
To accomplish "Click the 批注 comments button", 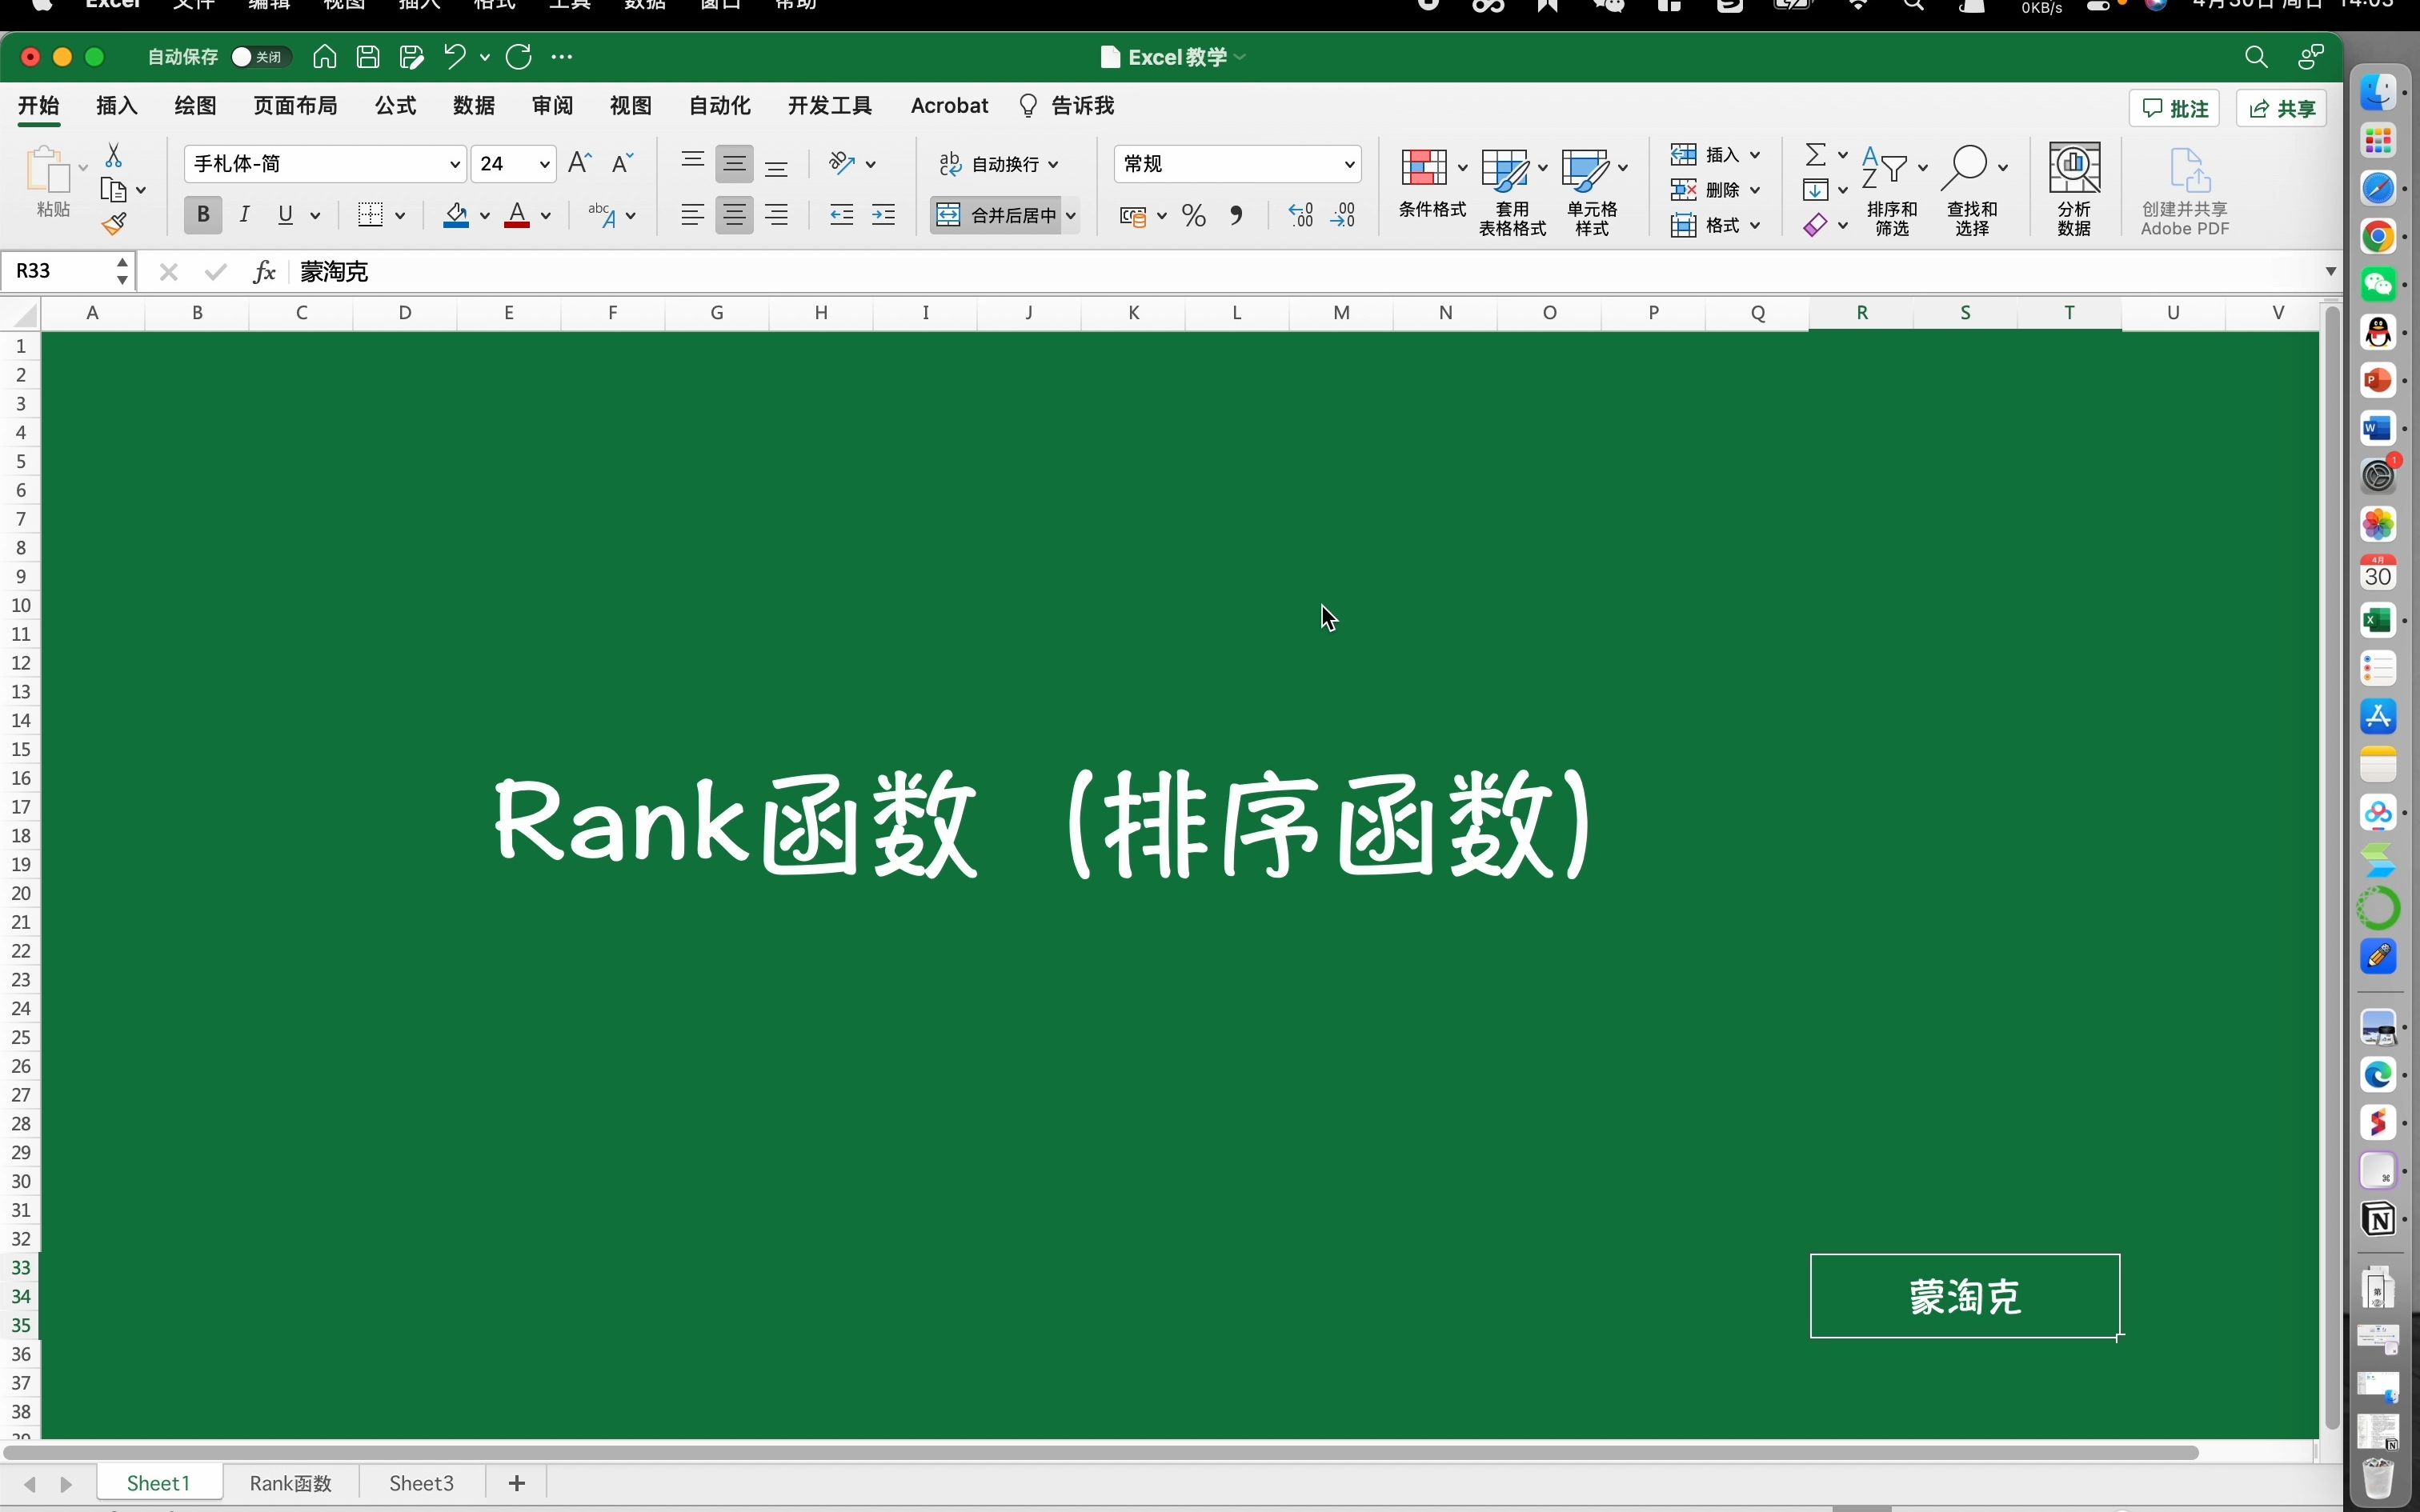I will click(x=2174, y=109).
